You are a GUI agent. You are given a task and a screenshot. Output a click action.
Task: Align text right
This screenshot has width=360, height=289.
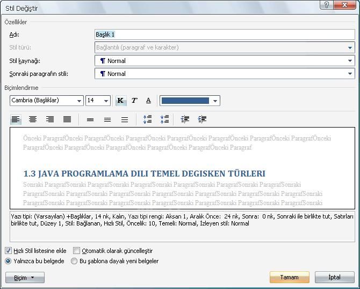pos(50,119)
